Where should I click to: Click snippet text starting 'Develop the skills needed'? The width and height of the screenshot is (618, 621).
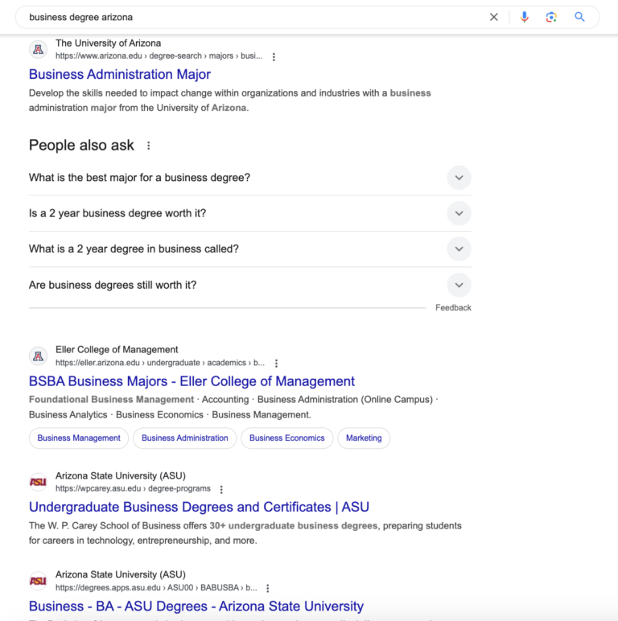[230, 101]
